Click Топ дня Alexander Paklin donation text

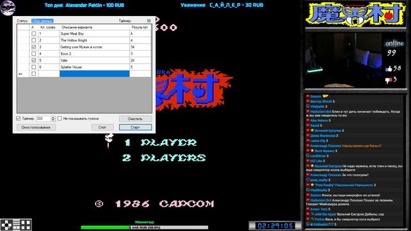84,5
